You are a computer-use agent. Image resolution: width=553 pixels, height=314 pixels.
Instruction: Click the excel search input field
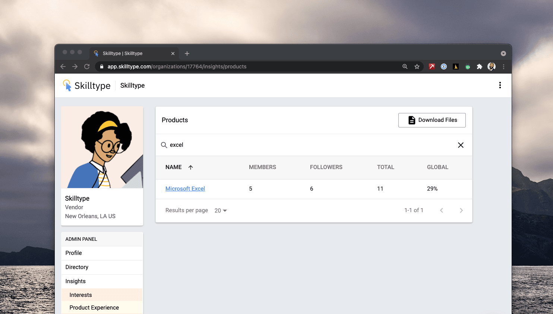[x=311, y=145]
